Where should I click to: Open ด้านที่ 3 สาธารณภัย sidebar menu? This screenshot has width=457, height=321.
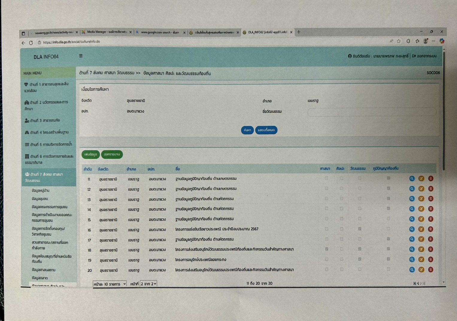45,120
